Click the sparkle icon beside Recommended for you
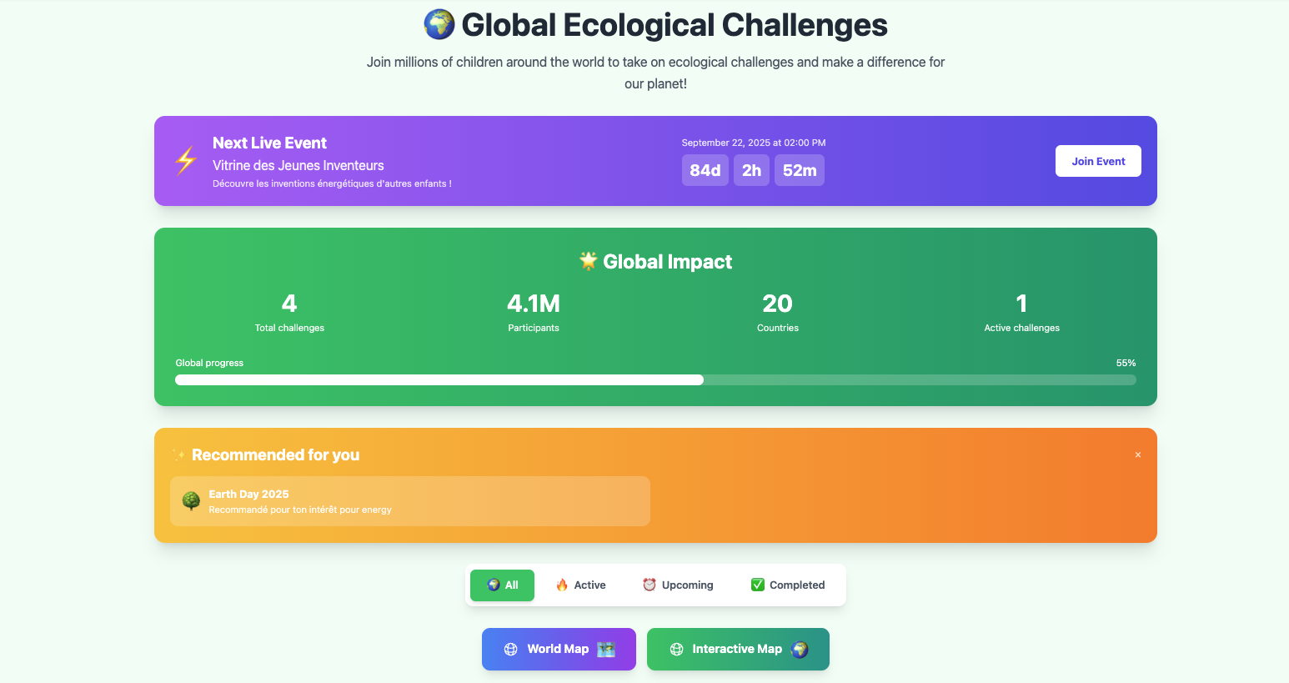Image resolution: width=1289 pixels, height=683 pixels. pos(178,455)
